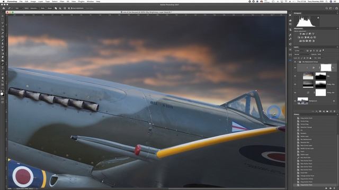Viewport: 339px width, 190px height.
Task: Delete current state in History panel
Action: pyautogui.click(x=334, y=188)
